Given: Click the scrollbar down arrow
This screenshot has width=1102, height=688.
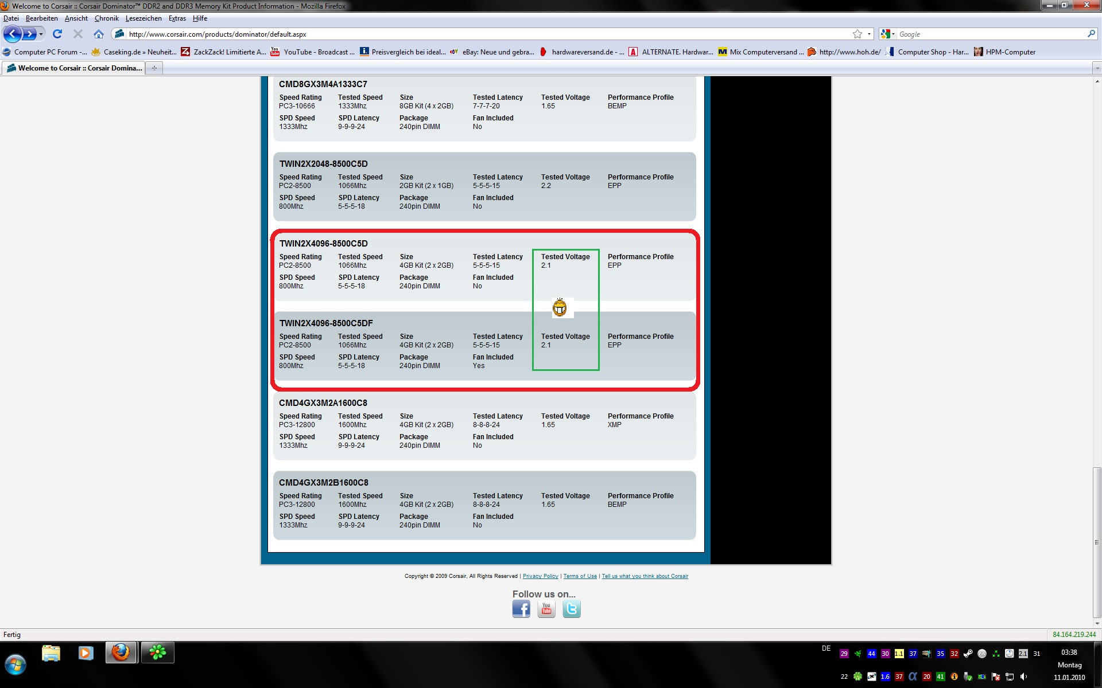Looking at the screenshot, I should pyautogui.click(x=1097, y=624).
